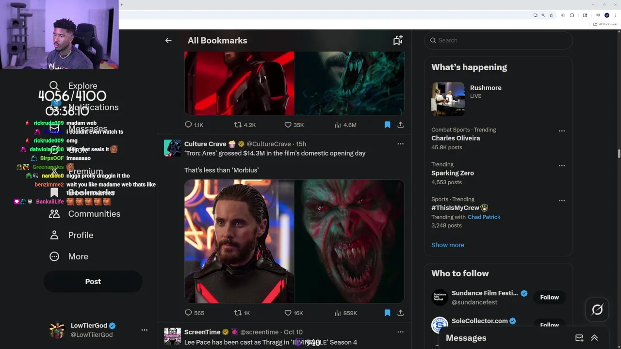Remove bookmark from Tron Ares Morbius post
Viewport: 621px width, 349px height.
(x=387, y=313)
